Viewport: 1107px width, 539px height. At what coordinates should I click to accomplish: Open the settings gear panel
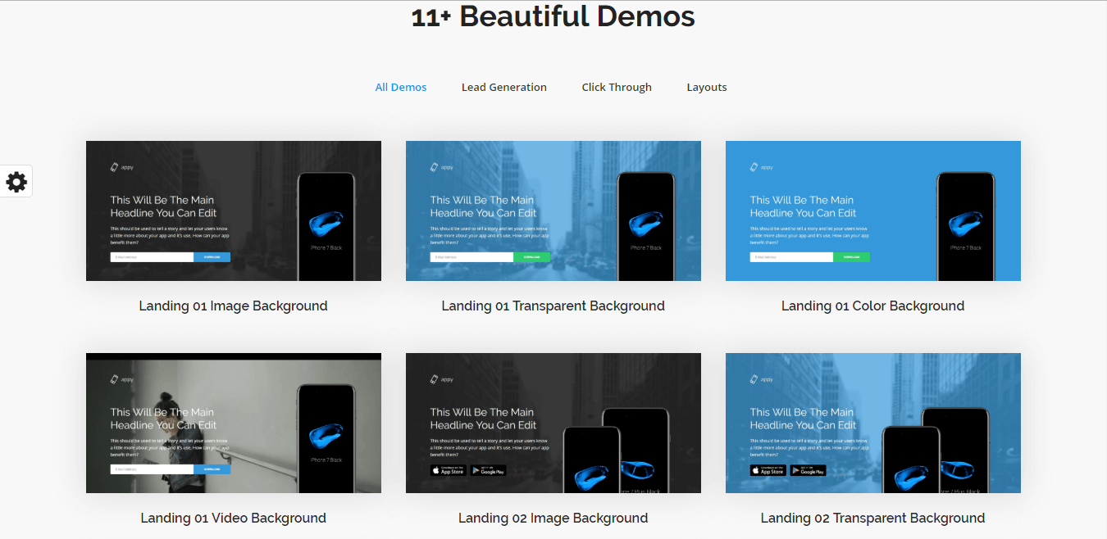click(16, 181)
